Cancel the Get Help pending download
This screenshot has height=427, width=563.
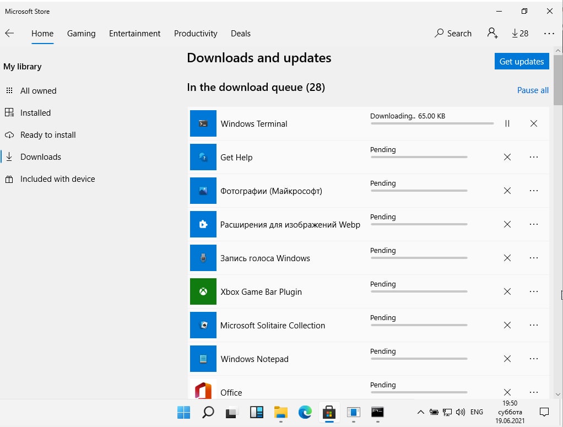pos(507,157)
